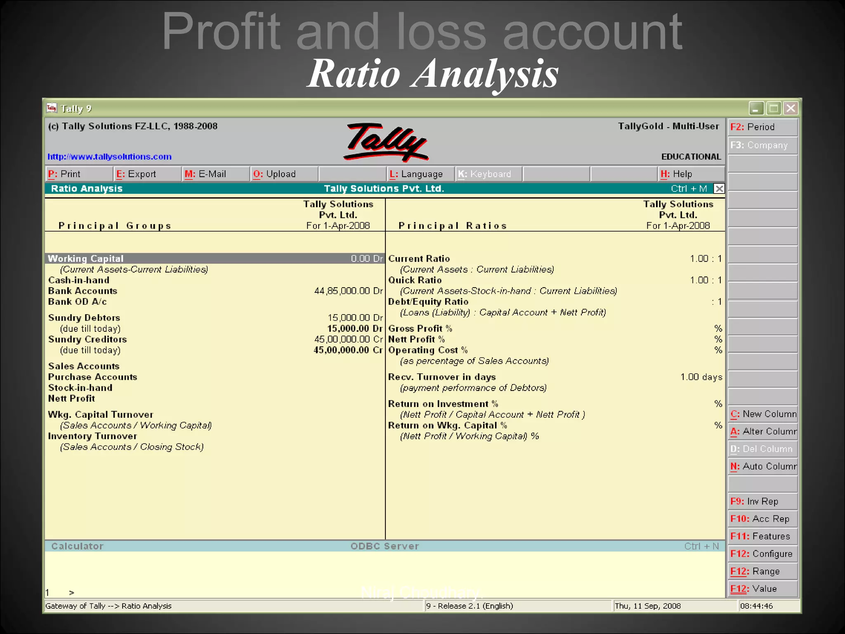Select D: Del Column
845x634 pixels.
coord(762,449)
